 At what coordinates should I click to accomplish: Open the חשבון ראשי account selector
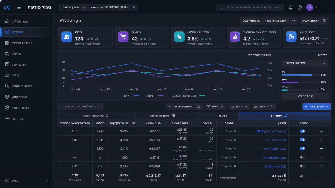(x=113, y=8)
